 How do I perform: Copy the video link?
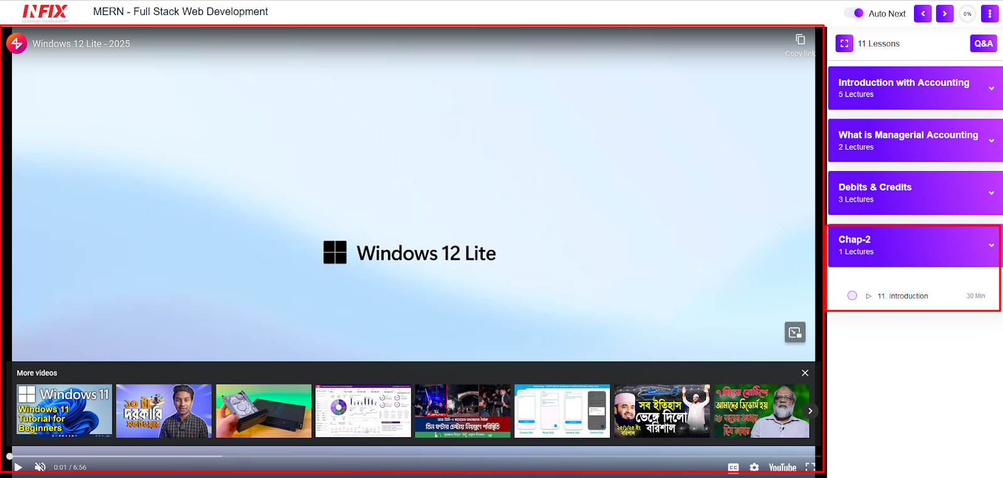click(x=800, y=44)
